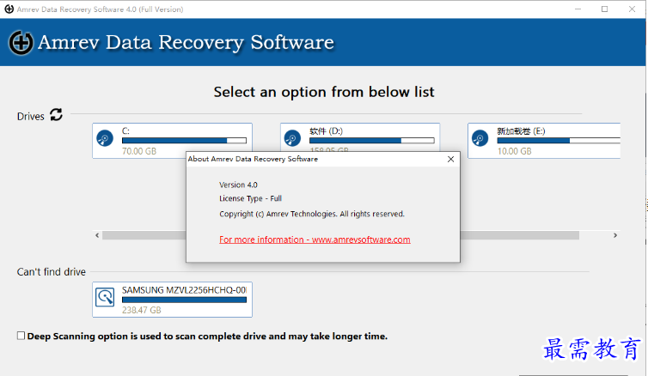648x376 pixels.
Task: Maximize the Amrev Data Recovery window
Action: click(x=605, y=9)
